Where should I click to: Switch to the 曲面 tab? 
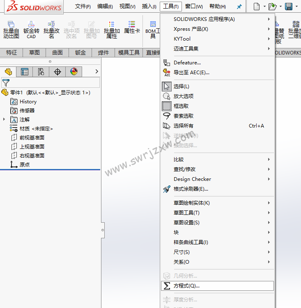coord(57,52)
